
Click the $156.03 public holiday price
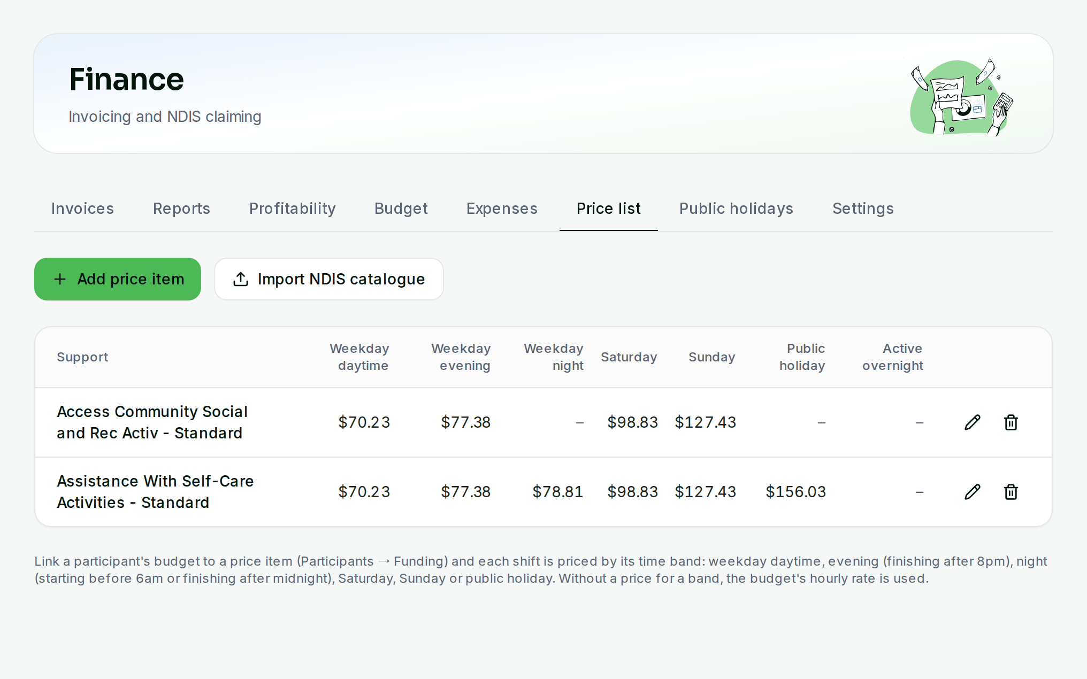tap(795, 492)
